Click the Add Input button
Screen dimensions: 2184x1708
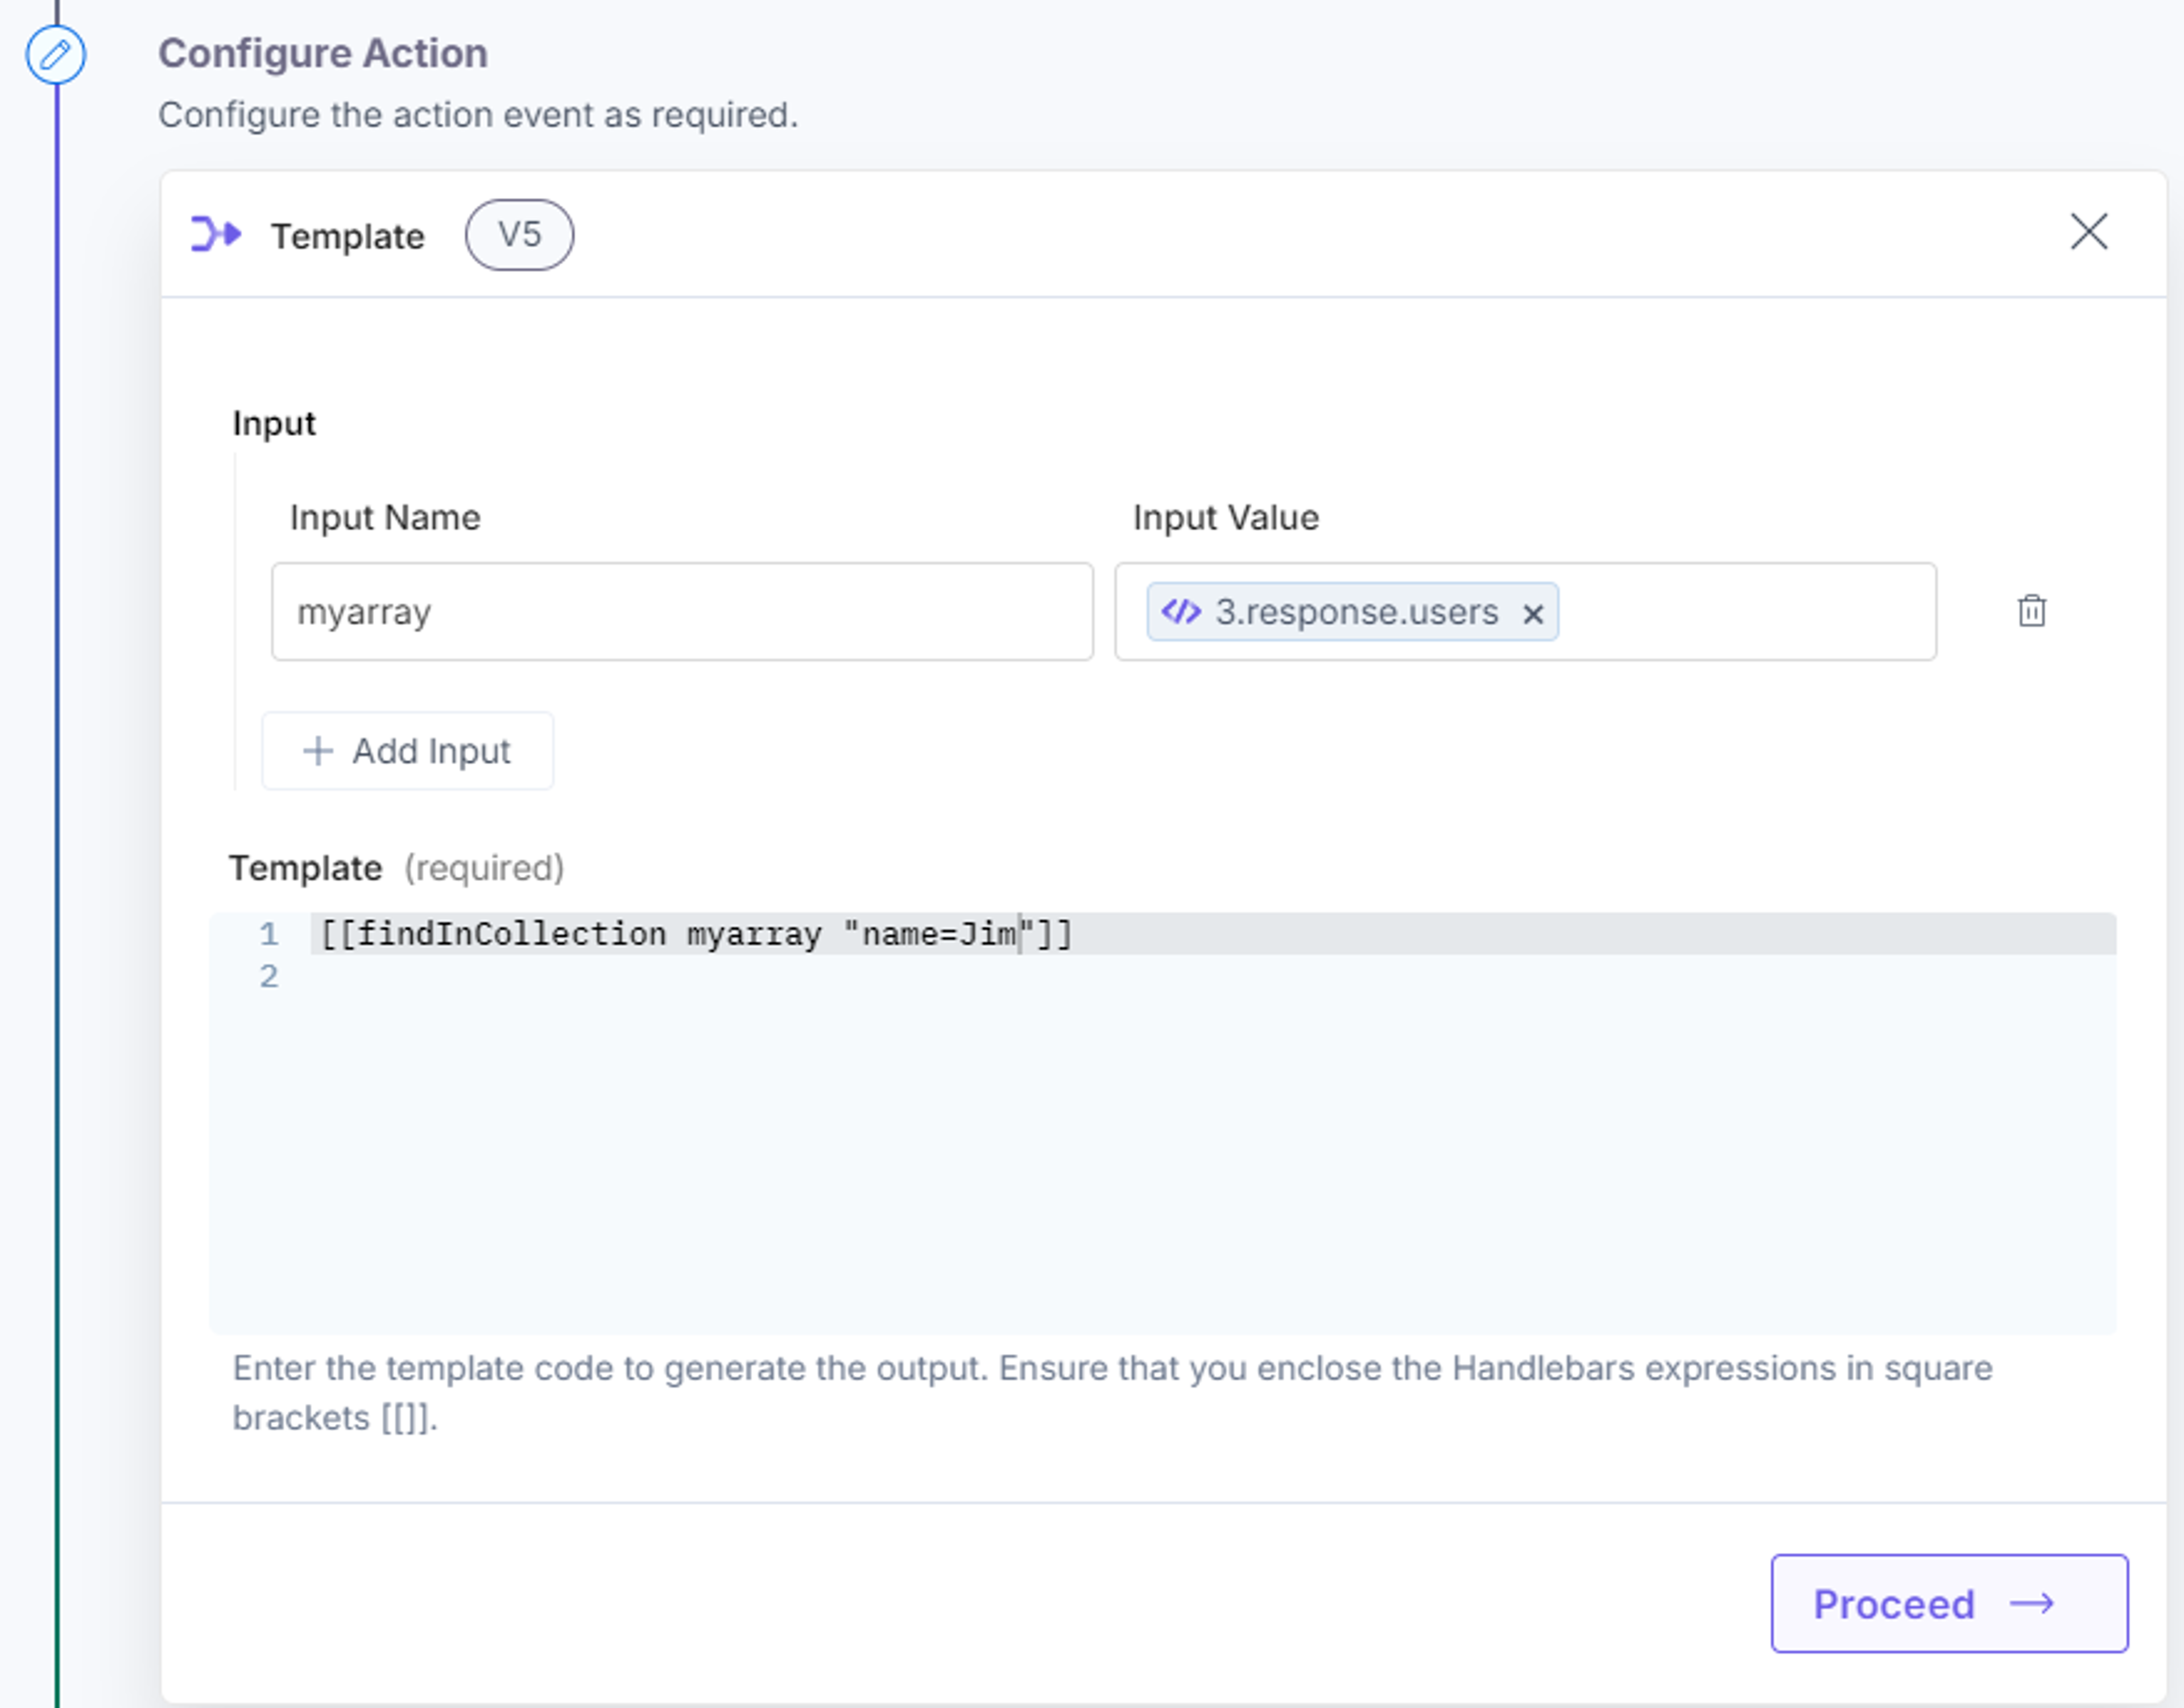tap(407, 751)
